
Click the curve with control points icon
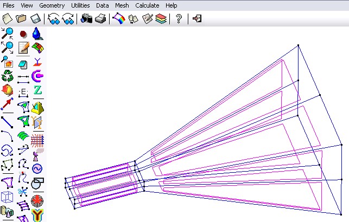pos(23,164)
